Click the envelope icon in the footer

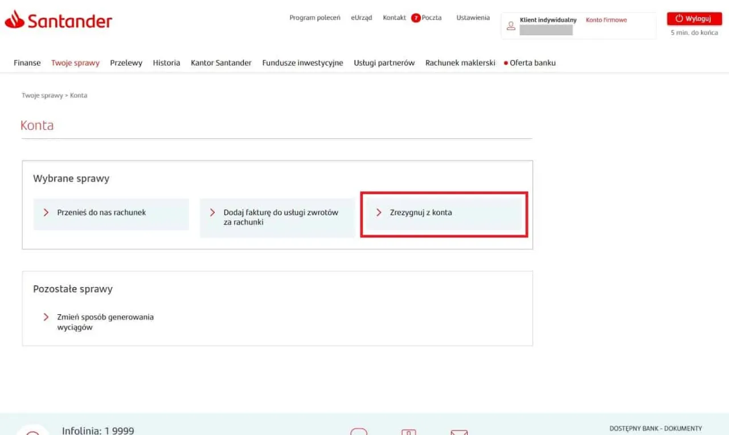458,432
